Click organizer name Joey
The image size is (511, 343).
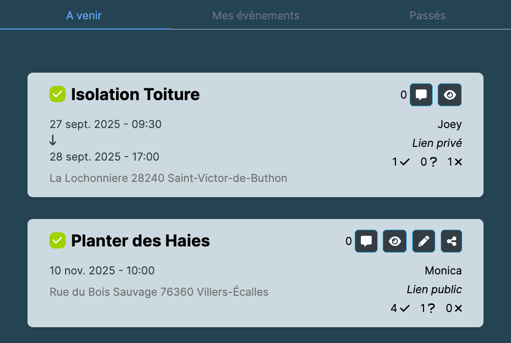click(449, 124)
